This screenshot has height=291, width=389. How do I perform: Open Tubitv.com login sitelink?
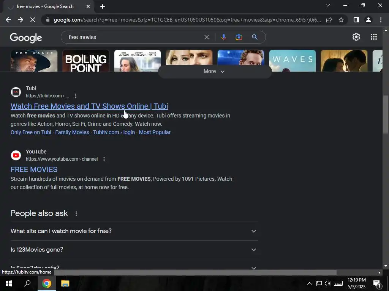(x=114, y=132)
